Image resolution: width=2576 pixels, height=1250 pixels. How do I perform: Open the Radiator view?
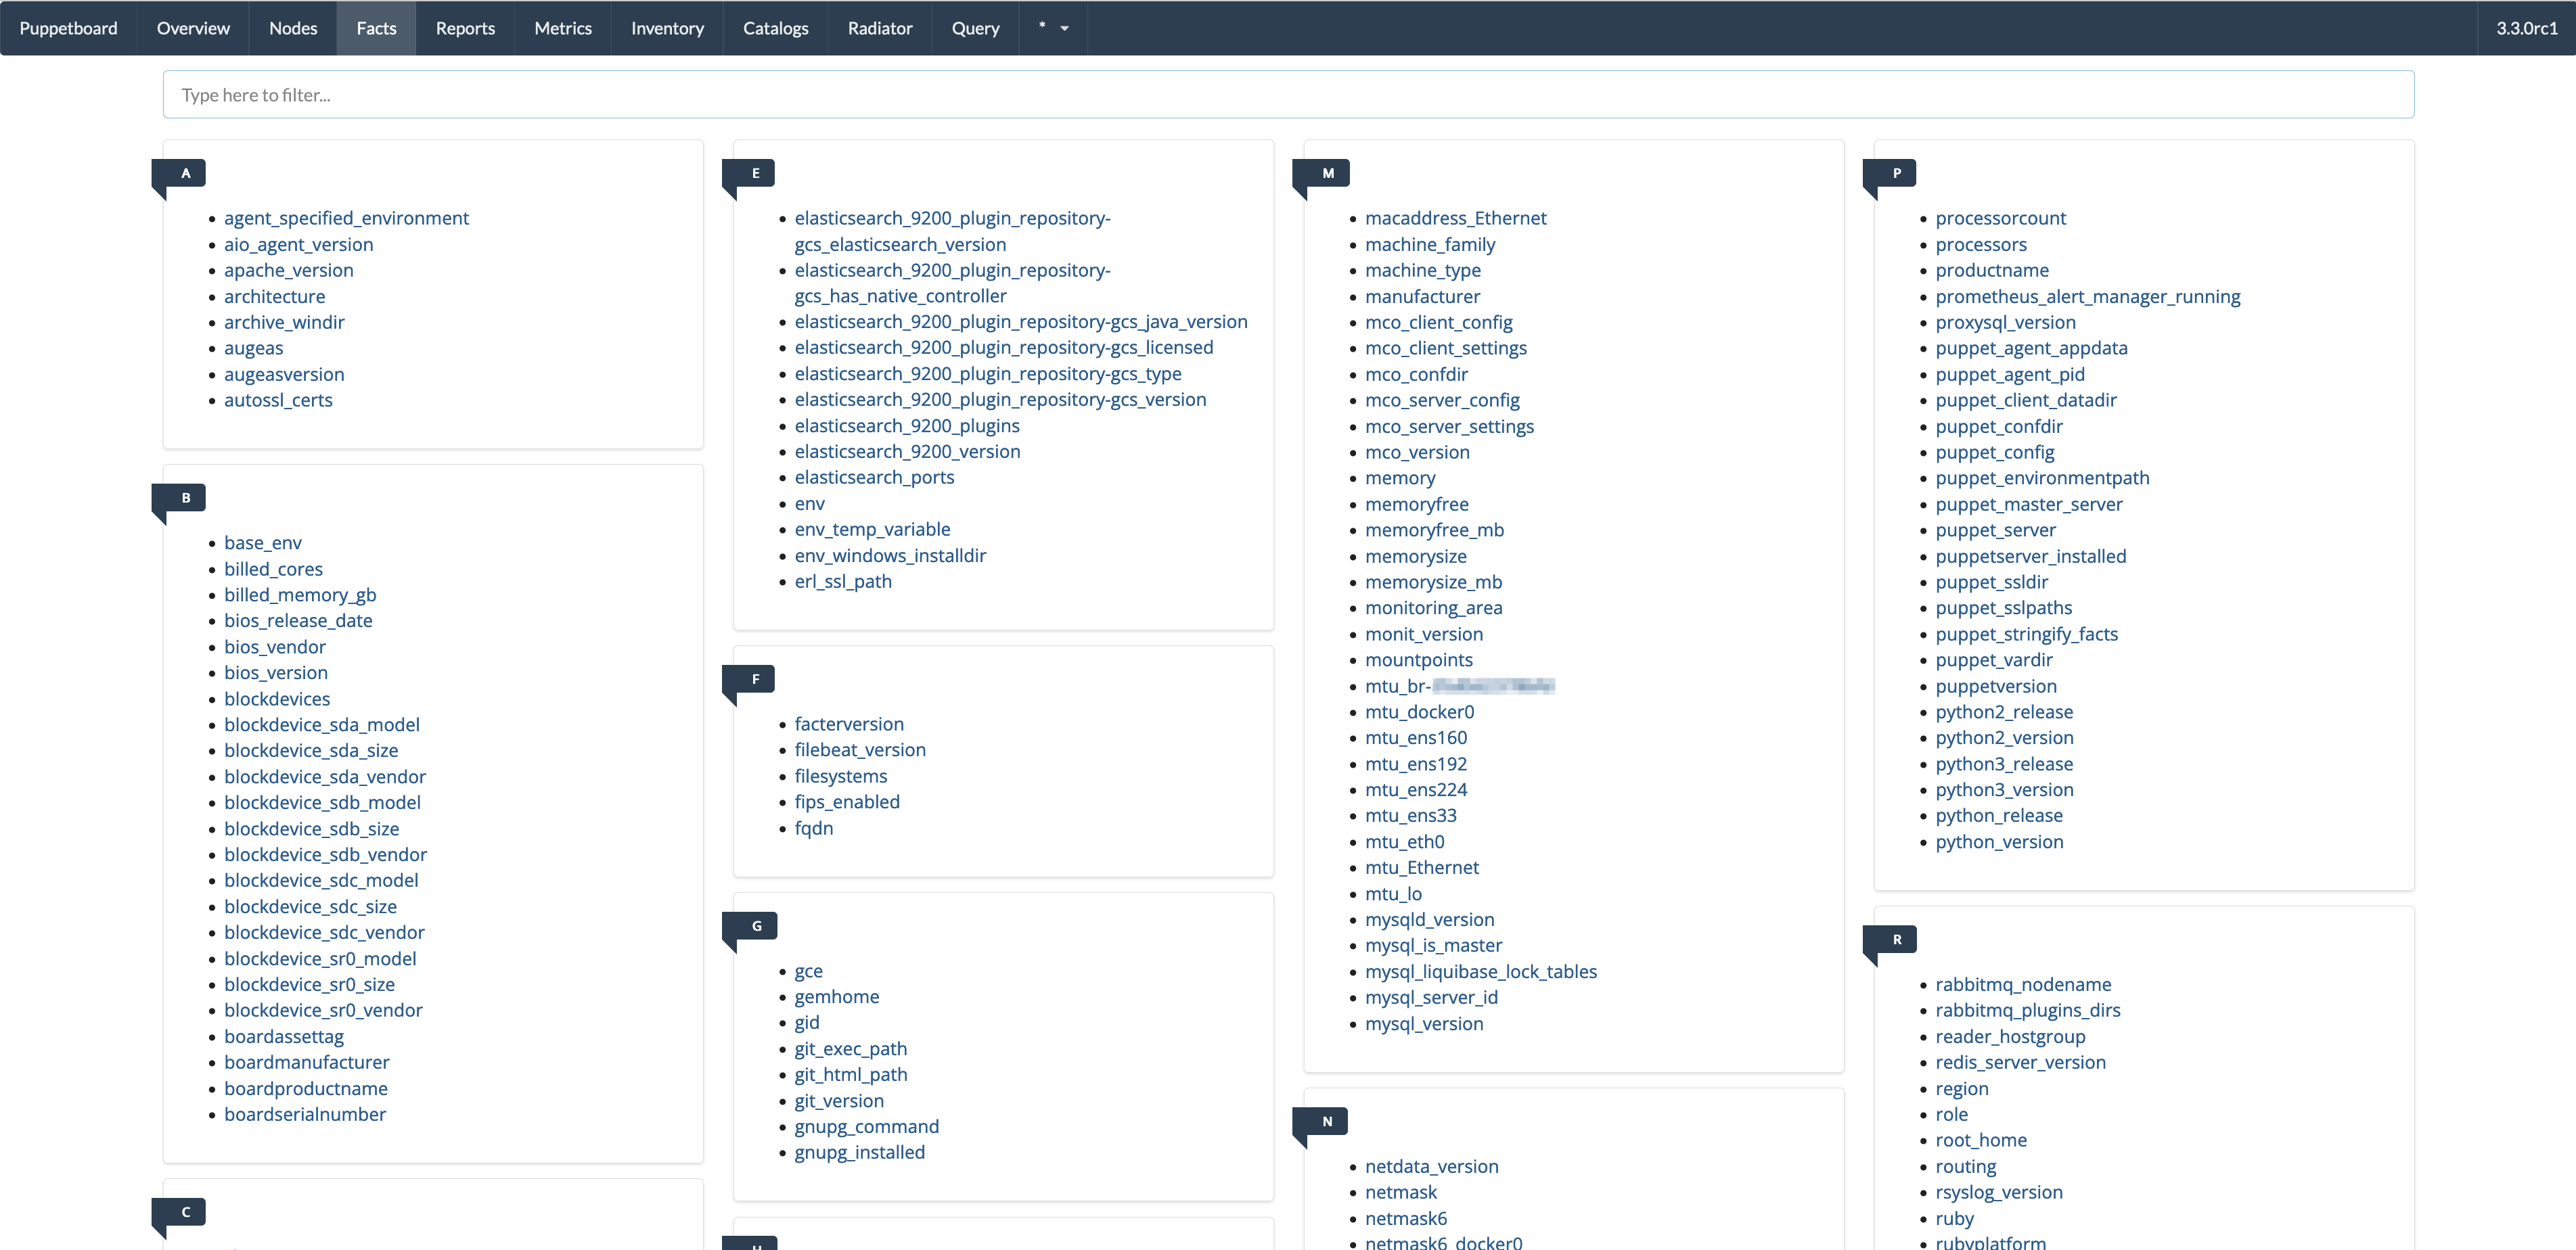pyautogui.click(x=880, y=28)
